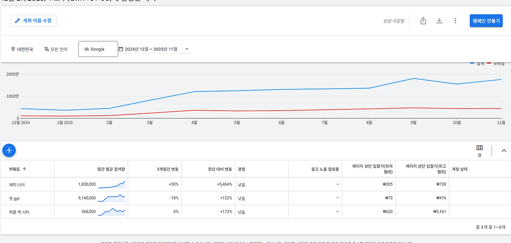The width and height of the screenshot is (511, 243).
Task: Click the blue plus add keyword button
Action: [x=9, y=151]
